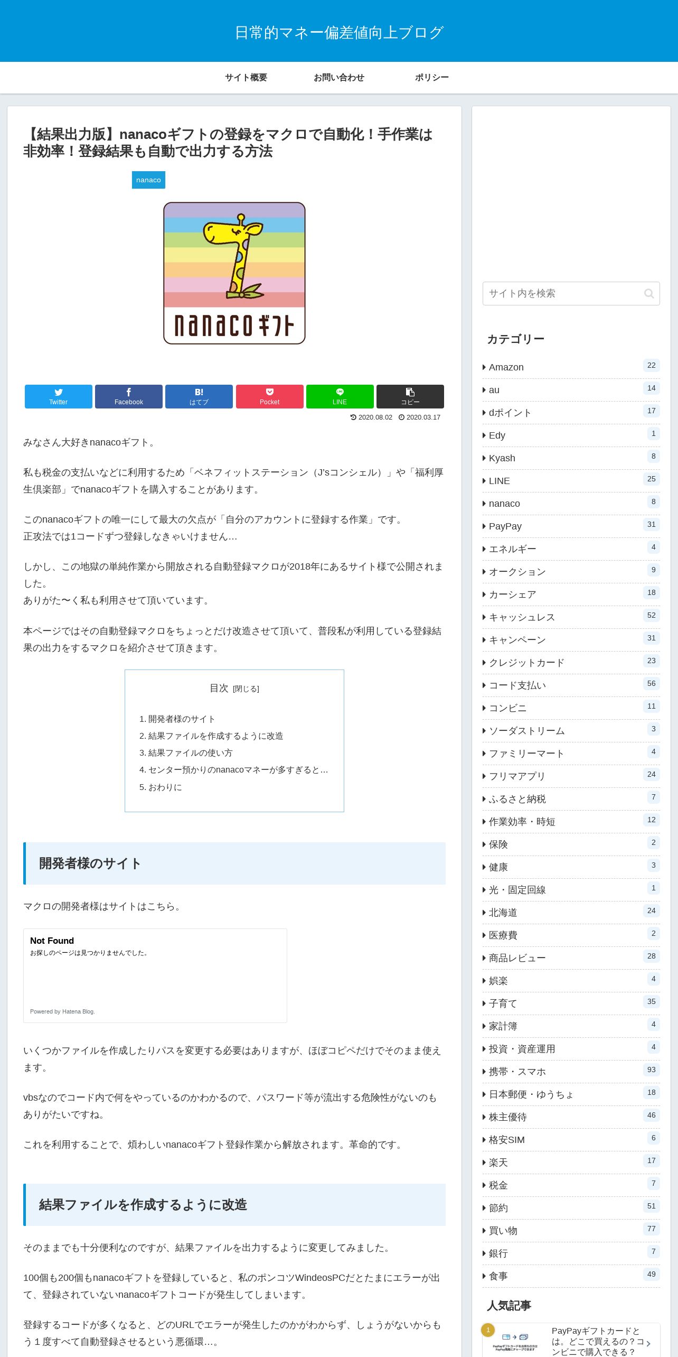Image resolution: width=678 pixels, height=1357 pixels.
Task: Open the 楽天 category
Action: click(x=571, y=1163)
